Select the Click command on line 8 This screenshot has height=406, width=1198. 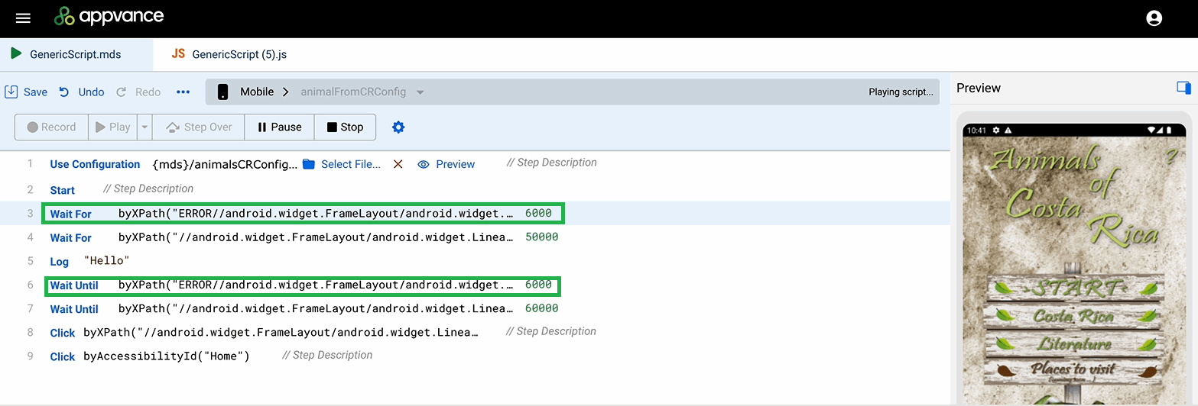pyautogui.click(x=62, y=333)
